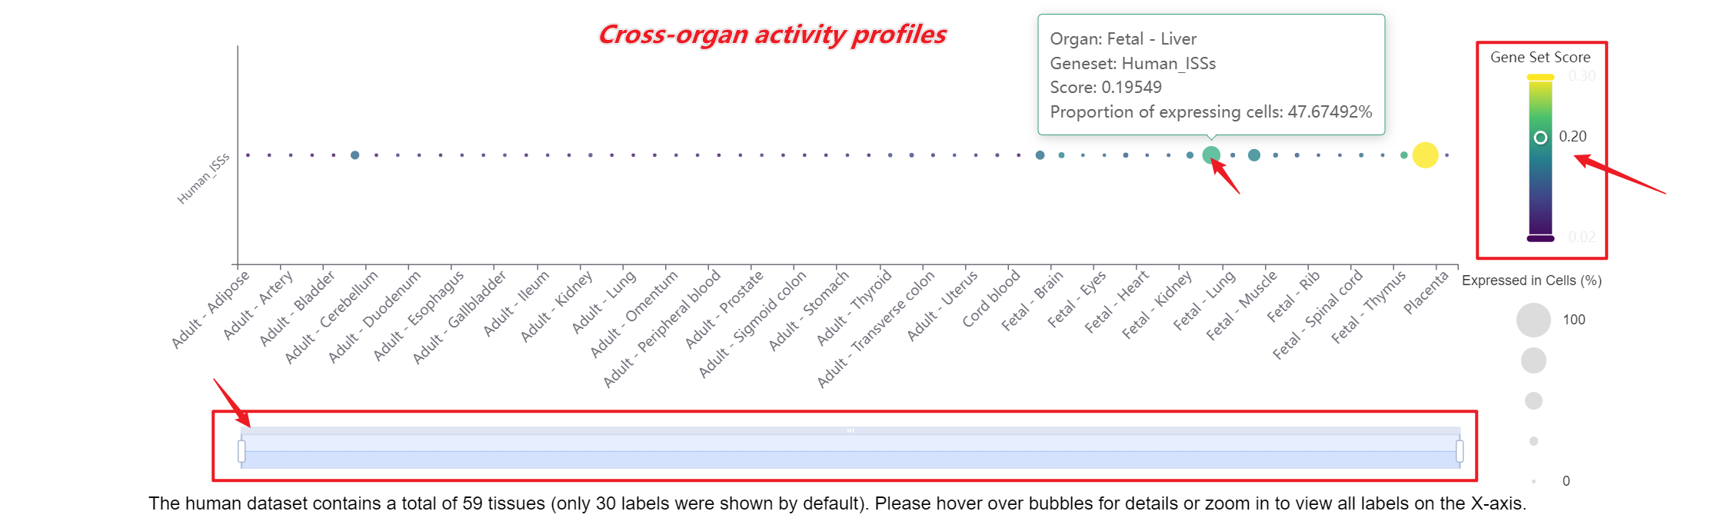Click the Human_ISSs y-axis label

pyautogui.click(x=203, y=179)
